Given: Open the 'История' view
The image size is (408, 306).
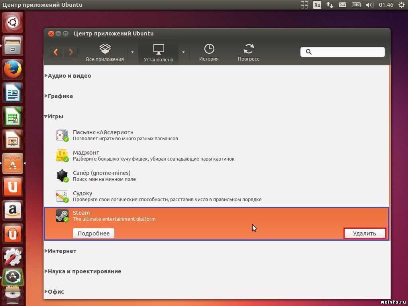Looking at the screenshot, I should (209, 53).
